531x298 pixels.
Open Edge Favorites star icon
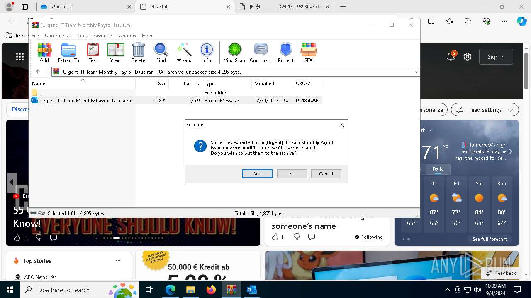coord(450,21)
